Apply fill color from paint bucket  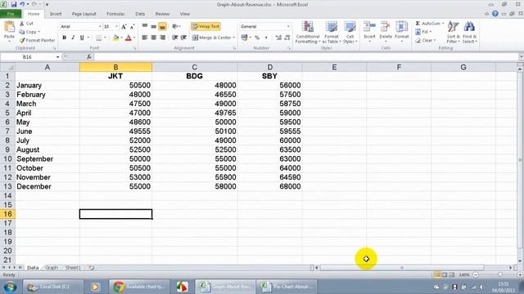click(115, 38)
